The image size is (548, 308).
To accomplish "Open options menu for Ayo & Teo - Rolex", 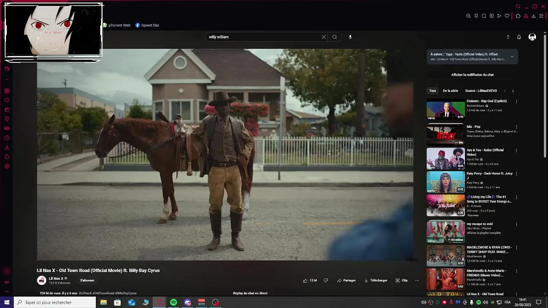I will coord(516,151).
